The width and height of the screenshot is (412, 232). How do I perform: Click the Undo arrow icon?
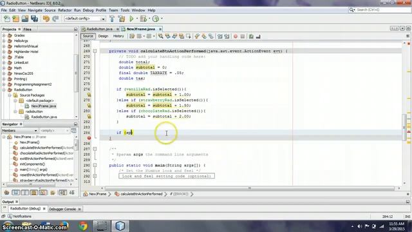point(46,19)
